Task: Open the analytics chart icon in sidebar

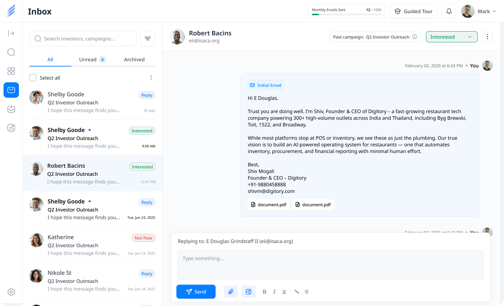Action: pyautogui.click(x=11, y=128)
